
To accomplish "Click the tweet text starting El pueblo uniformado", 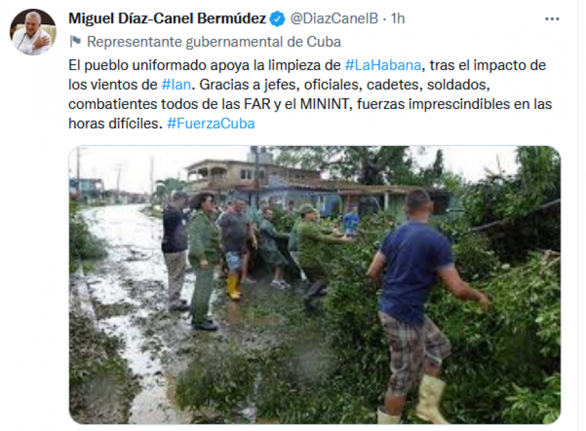I will pyautogui.click(x=311, y=94).
